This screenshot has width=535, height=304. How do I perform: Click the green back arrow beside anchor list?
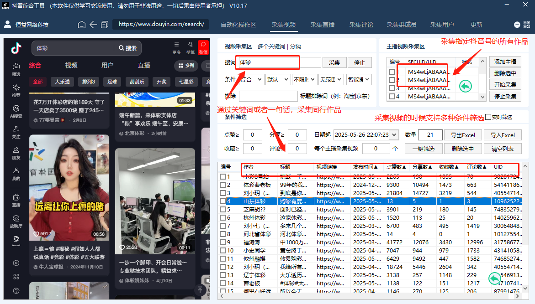(465, 86)
